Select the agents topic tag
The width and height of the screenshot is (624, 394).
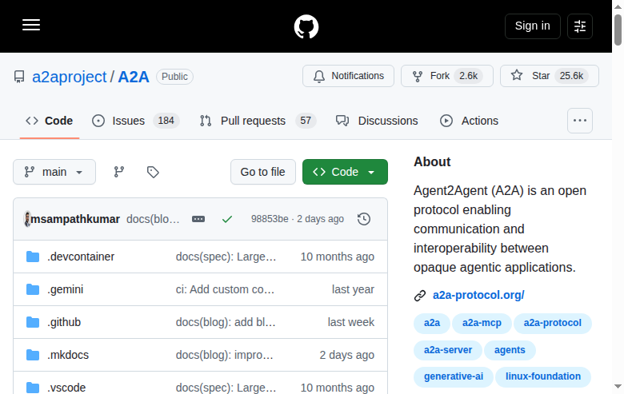[x=510, y=350]
